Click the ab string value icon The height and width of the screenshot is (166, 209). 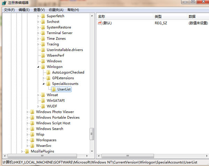point(100,23)
